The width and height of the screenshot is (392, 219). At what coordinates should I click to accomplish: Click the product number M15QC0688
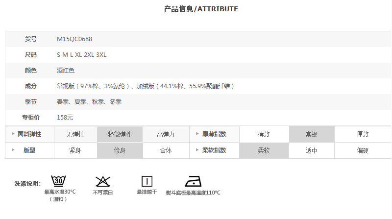tap(74, 39)
